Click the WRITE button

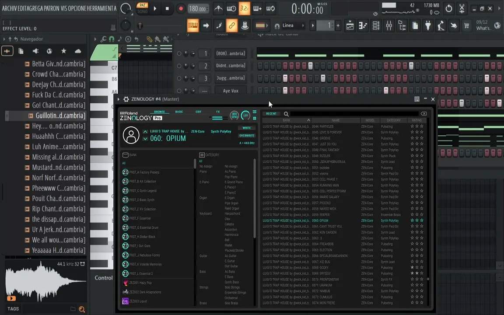pos(247,128)
